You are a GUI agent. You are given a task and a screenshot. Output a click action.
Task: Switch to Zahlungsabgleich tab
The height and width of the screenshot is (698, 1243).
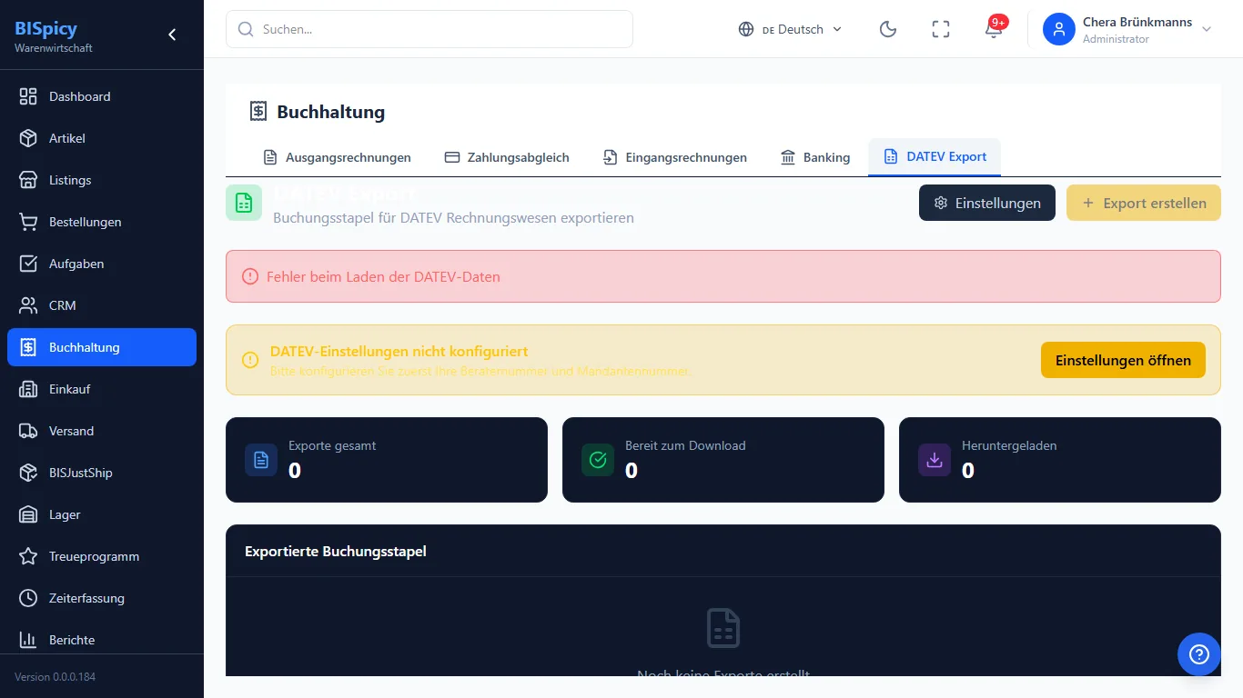click(507, 157)
